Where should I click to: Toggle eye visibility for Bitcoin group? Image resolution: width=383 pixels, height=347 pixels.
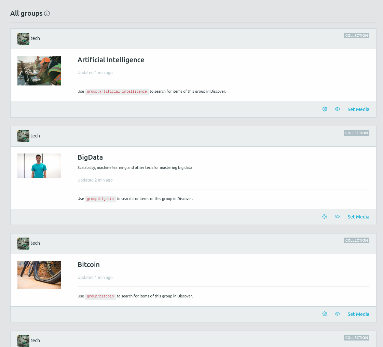click(x=337, y=314)
